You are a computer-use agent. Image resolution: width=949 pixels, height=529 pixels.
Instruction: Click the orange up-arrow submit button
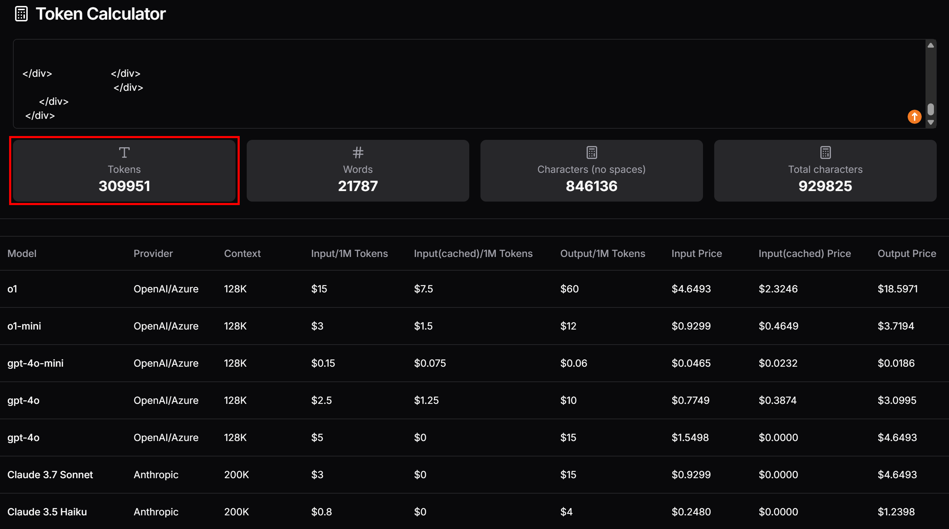pyautogui.click(x=914, y=117)
